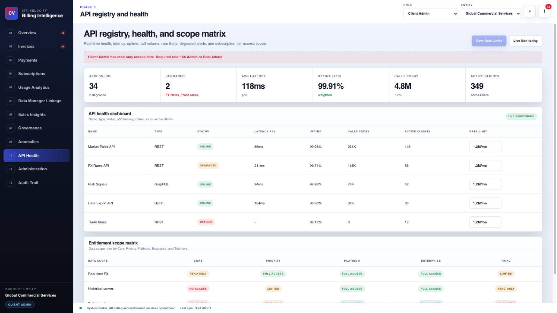
Task: Go to Governance section
Action: (36, 128)
